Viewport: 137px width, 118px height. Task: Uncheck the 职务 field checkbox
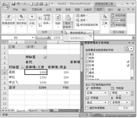click(x=87, y=62)
